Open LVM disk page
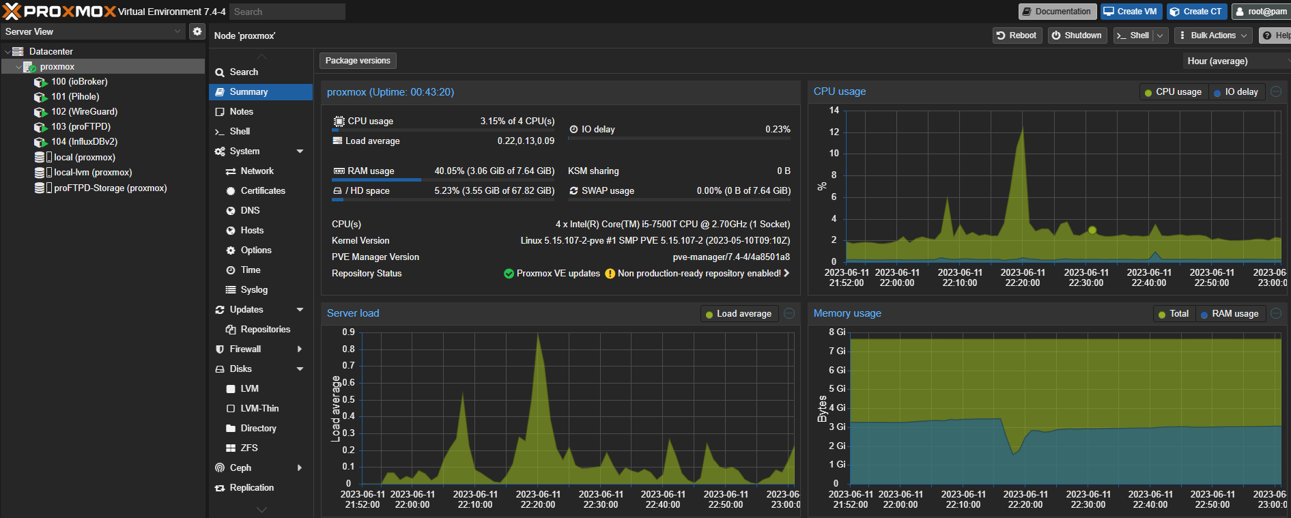This screenshot has height=518, width=1291. 261,389
